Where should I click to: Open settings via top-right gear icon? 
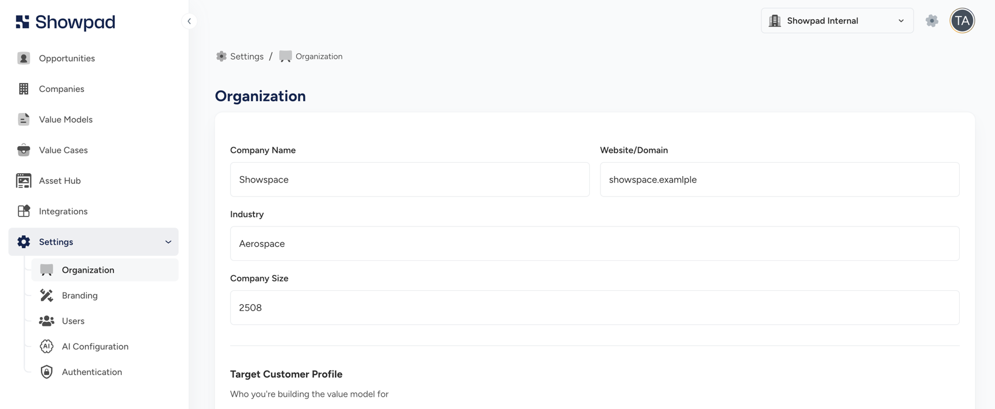tap(932, 21)
